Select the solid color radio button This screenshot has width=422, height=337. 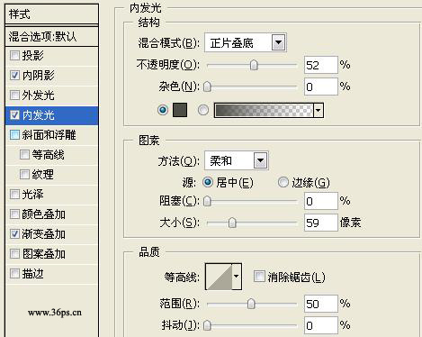[163, 110]
